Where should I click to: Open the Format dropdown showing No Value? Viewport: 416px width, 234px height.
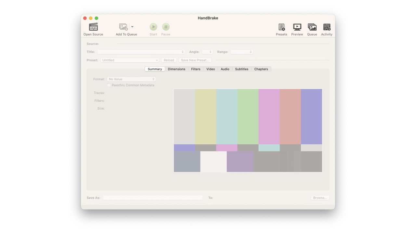(x=131, y=79)
